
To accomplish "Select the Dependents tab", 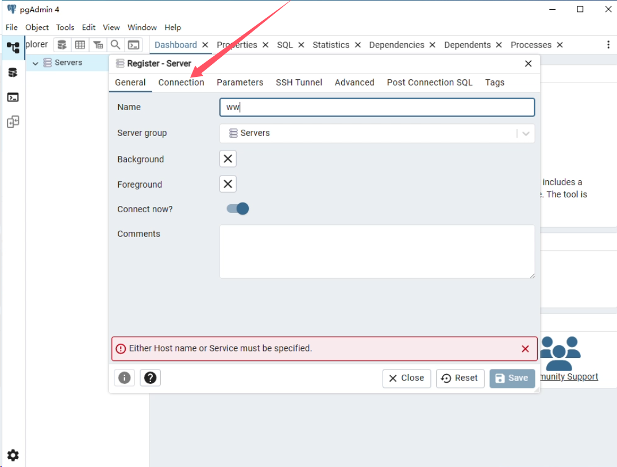I will pos(468,45).
